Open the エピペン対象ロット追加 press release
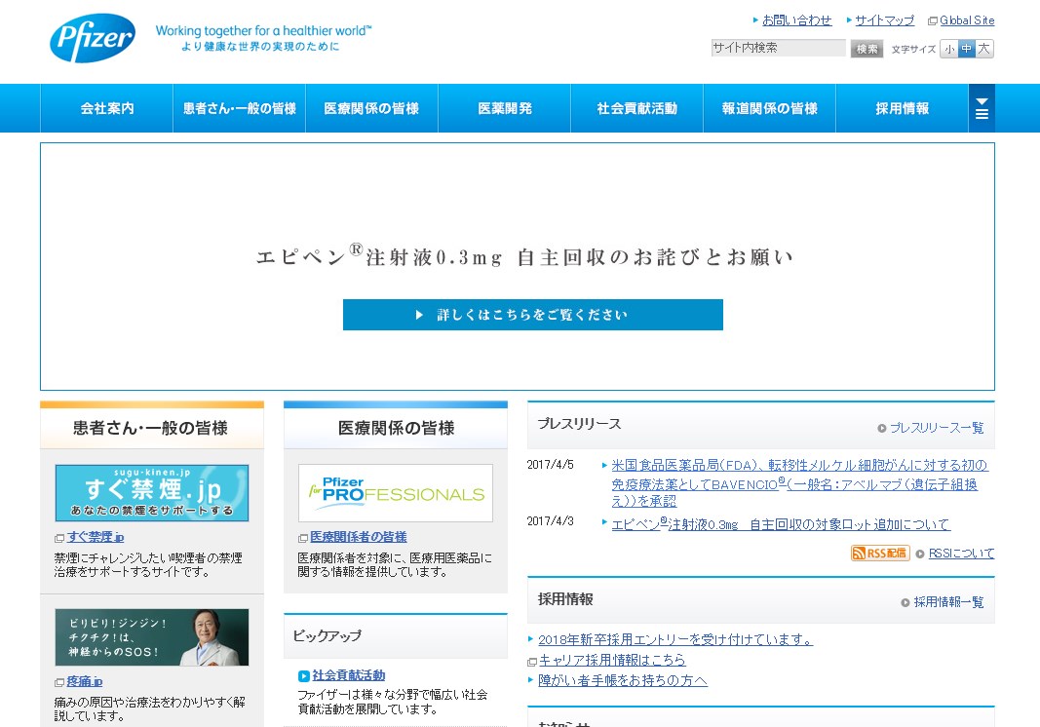The height and width of the screenshot is (727, 1040). click(781, 524)
